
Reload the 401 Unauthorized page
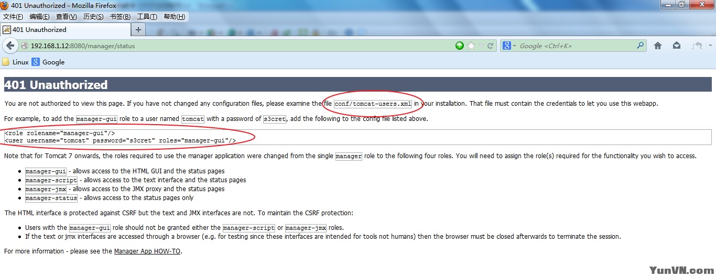(x=491, y=46)
